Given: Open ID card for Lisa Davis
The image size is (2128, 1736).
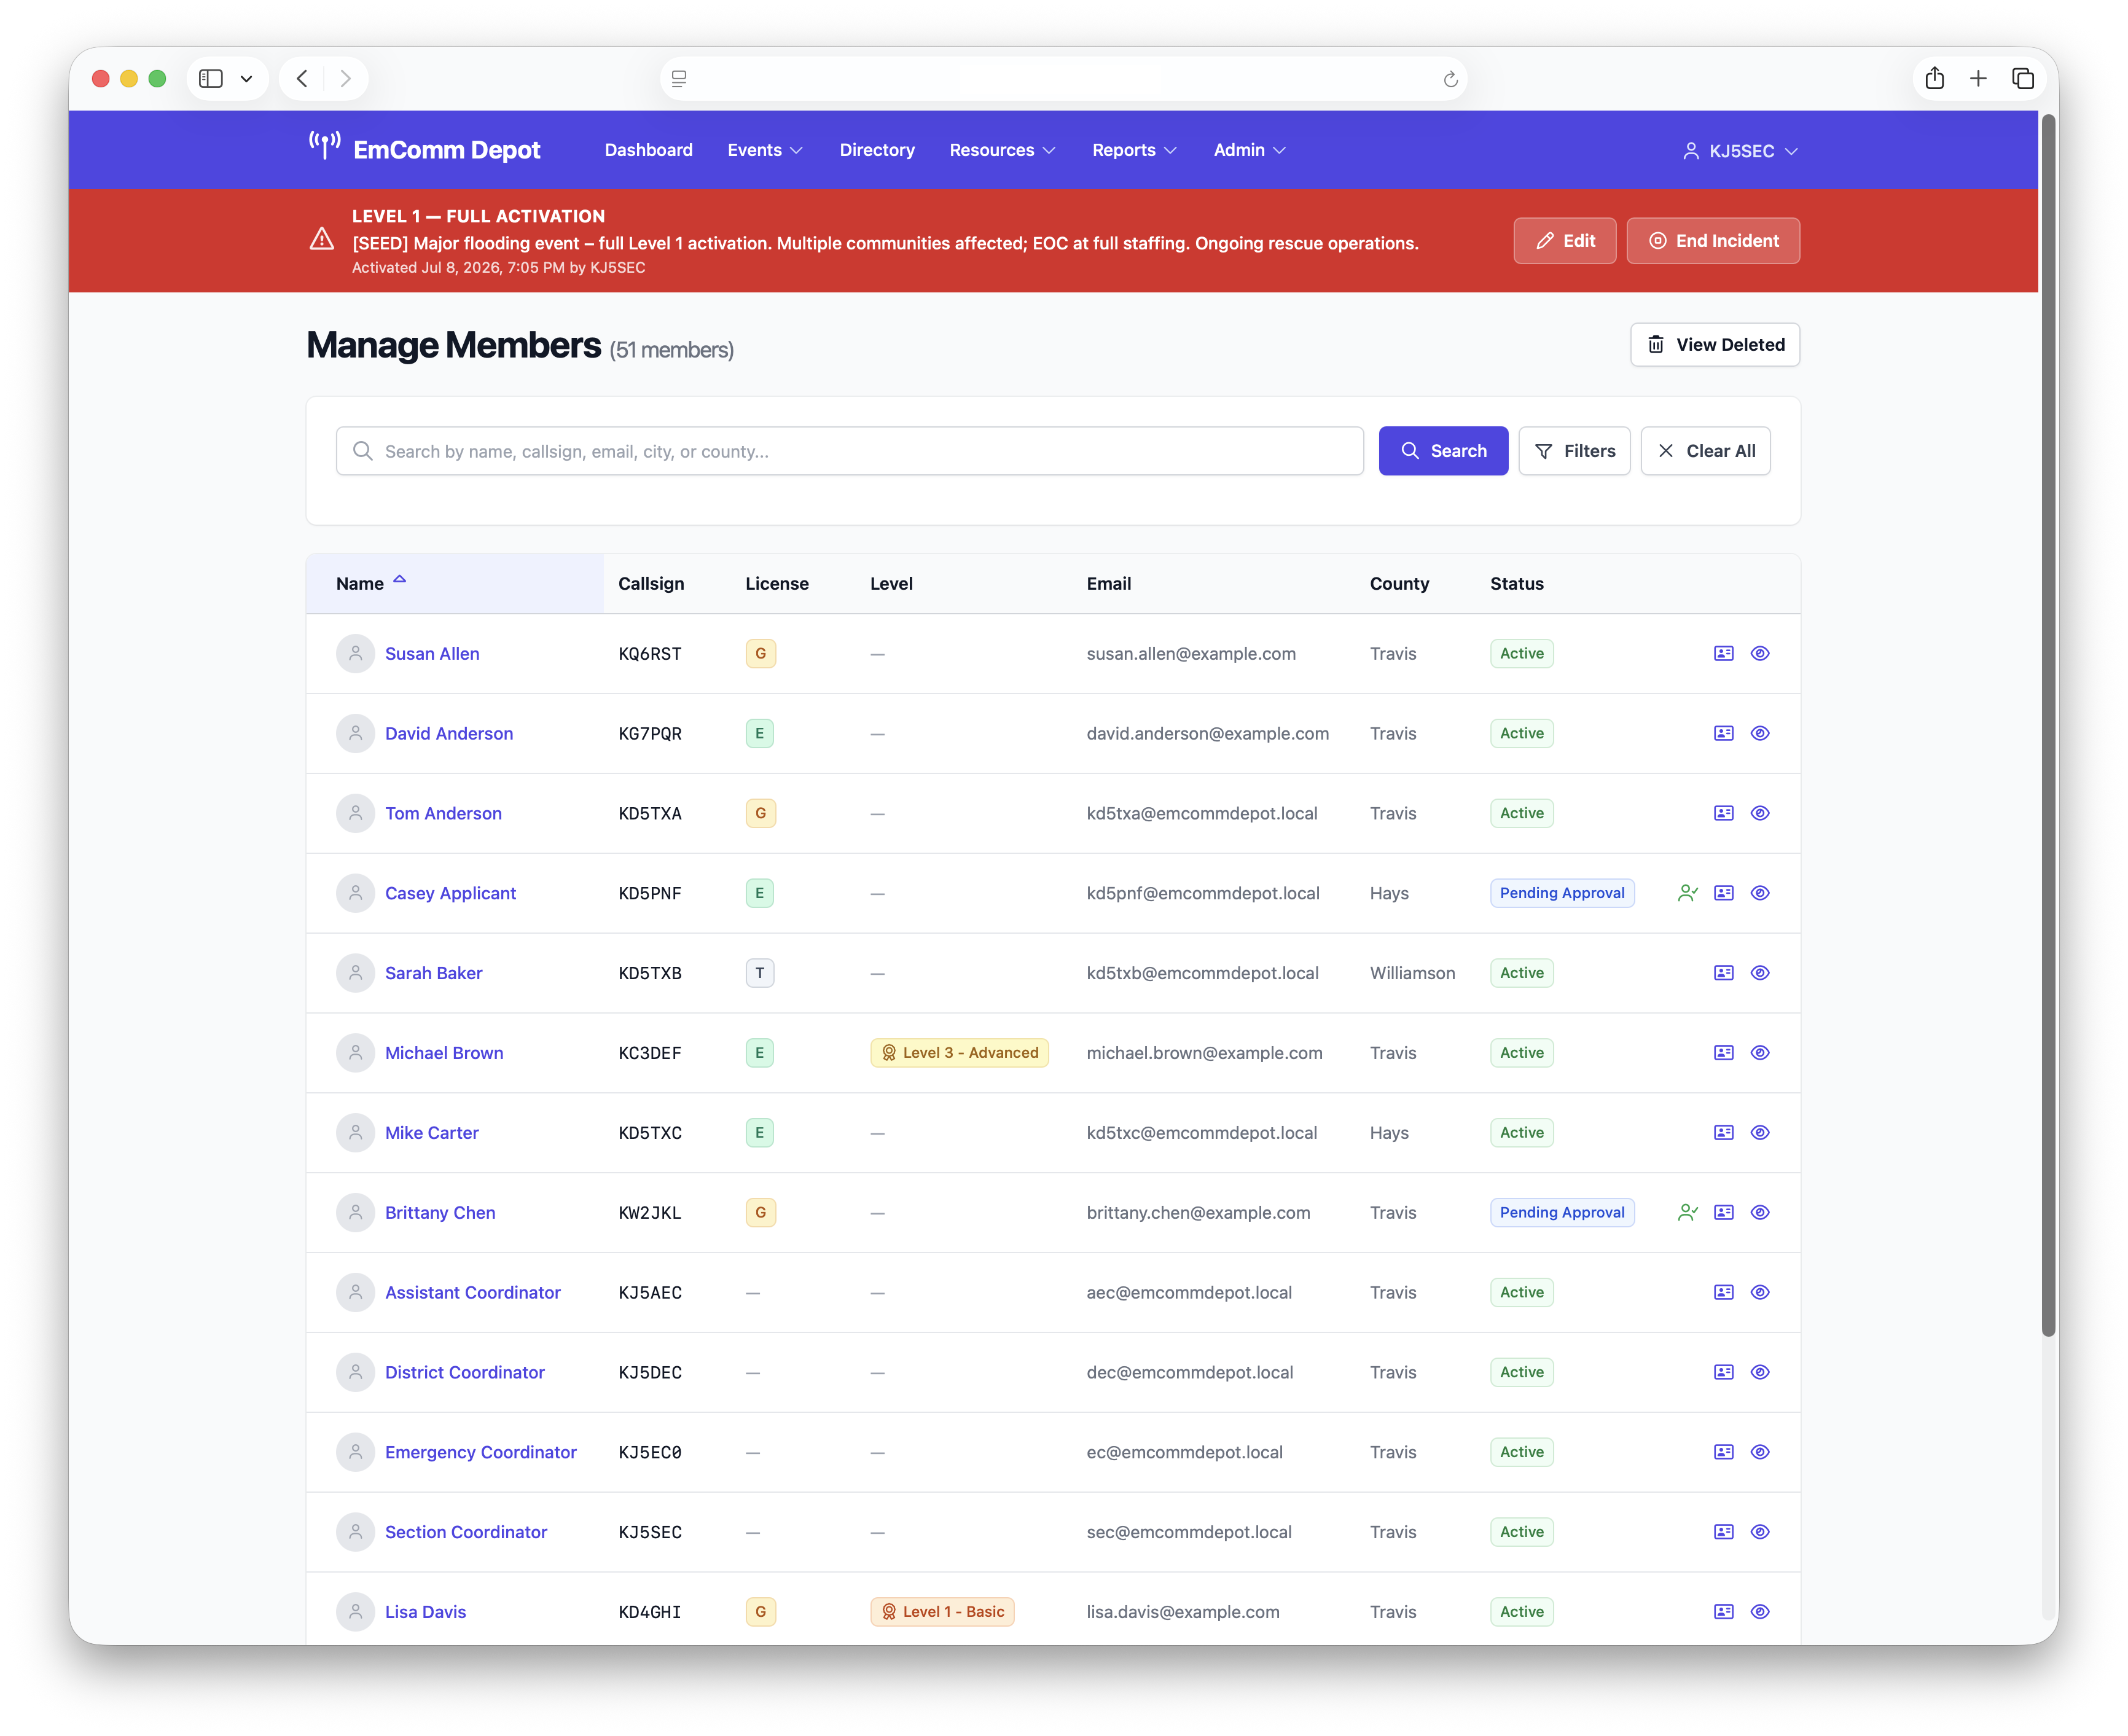Looking at the screenshot, I should pyautogui.click(x=1723, y=1612).
